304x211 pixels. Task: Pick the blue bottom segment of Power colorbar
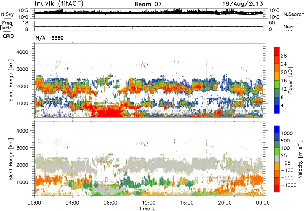click(x=277, y=109)
